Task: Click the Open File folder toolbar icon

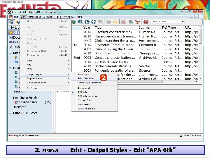Action: 115,22
